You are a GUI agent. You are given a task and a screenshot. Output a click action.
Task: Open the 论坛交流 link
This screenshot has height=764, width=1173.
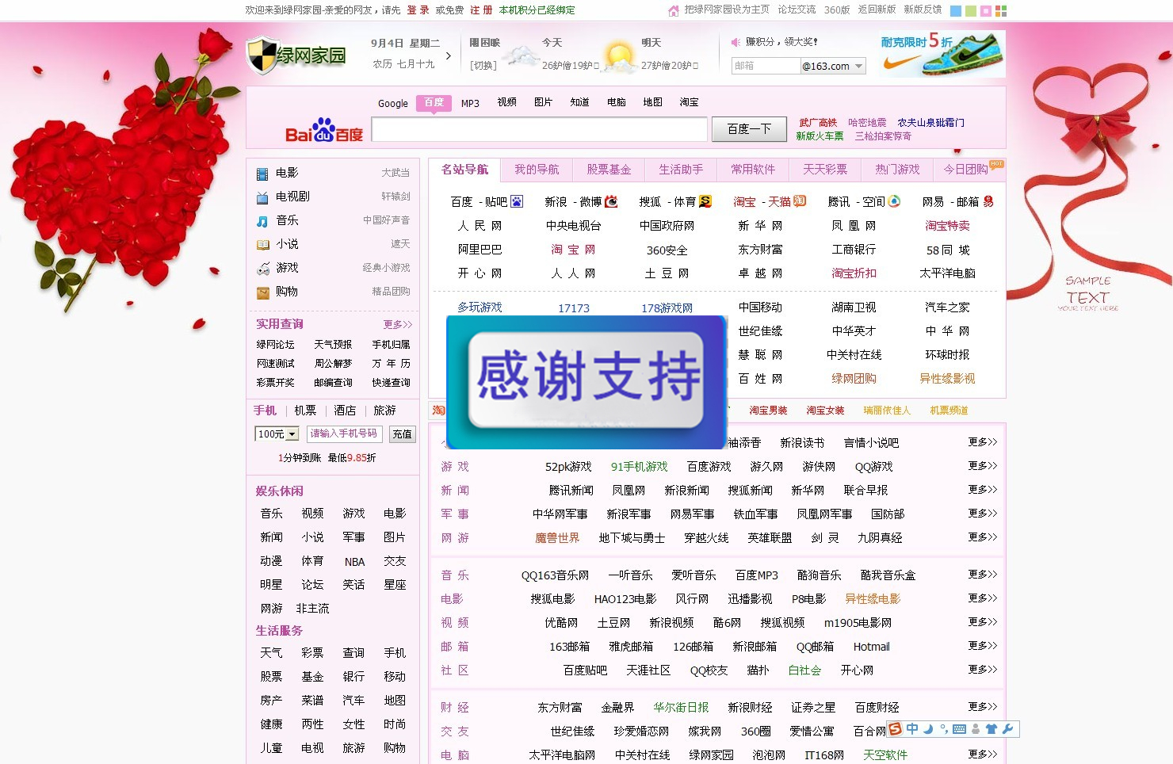point(797,10)
